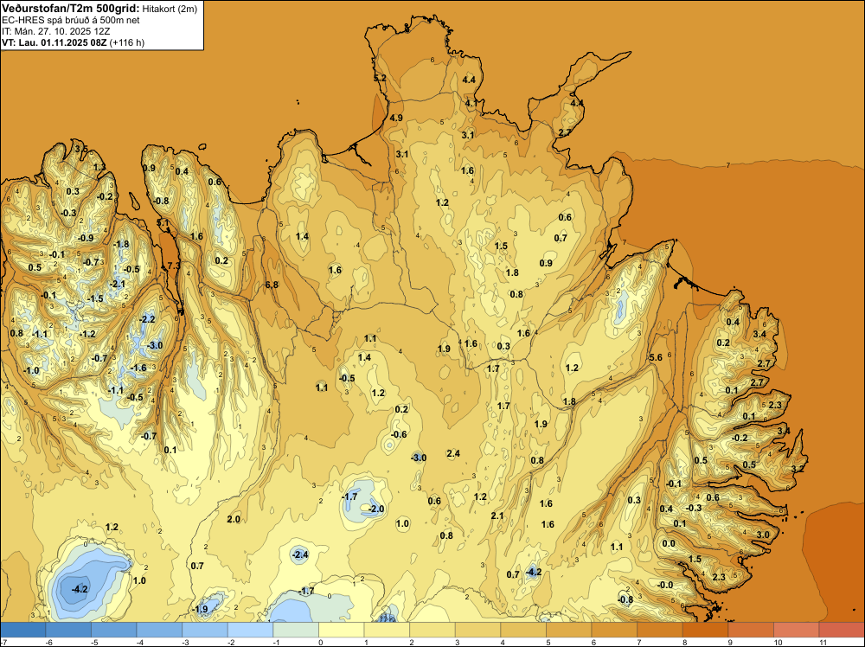Click the initial time "IT: Mán. 27. 10. 2025 12Z"
Screen dimensions: 865x647
(57, 31)
